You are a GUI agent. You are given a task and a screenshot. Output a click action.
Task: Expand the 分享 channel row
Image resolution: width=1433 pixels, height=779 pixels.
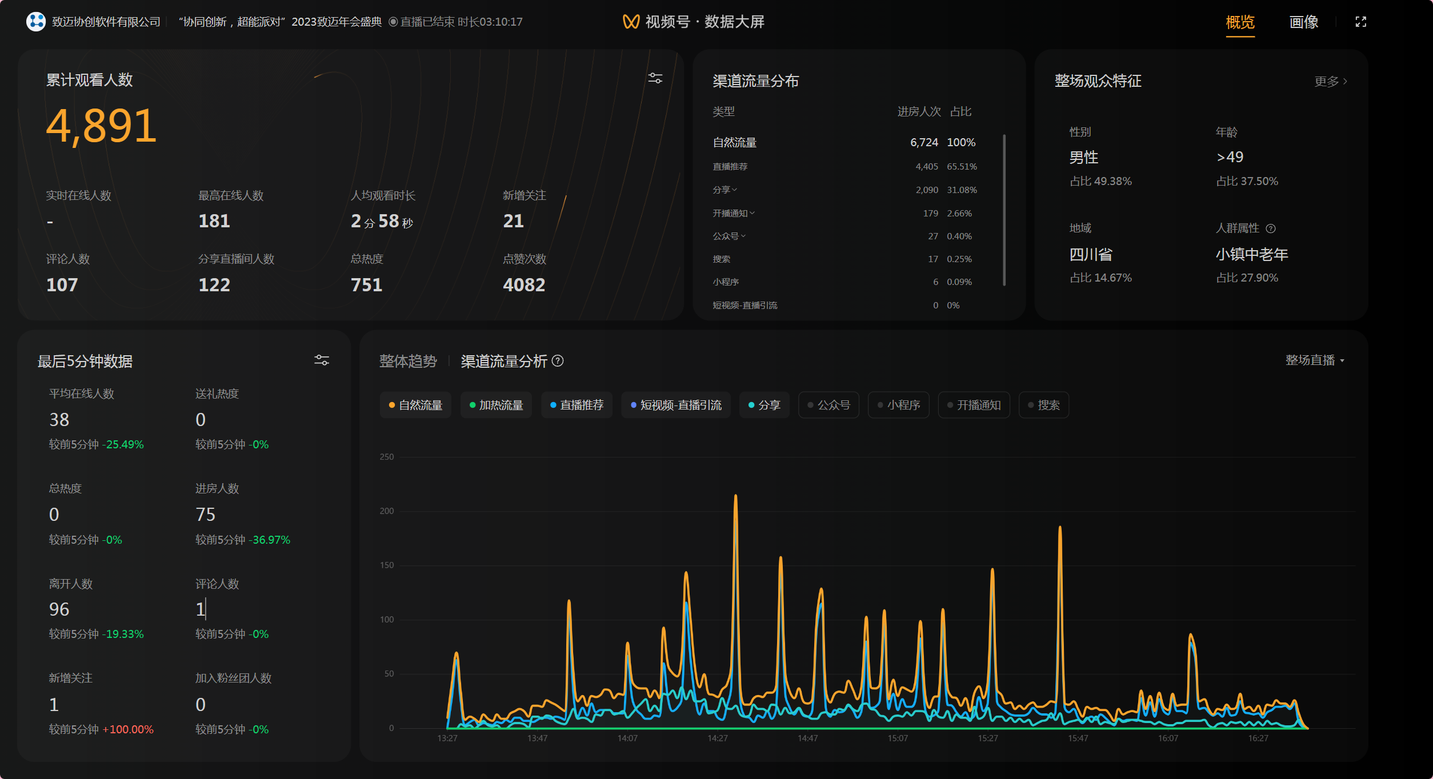pos(726,190)
